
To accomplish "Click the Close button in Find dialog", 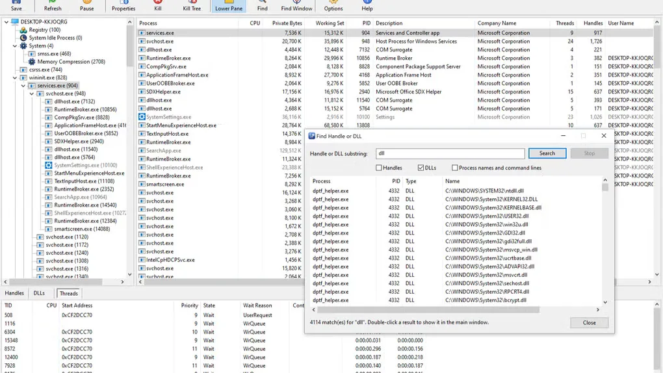I will [590, 323].
